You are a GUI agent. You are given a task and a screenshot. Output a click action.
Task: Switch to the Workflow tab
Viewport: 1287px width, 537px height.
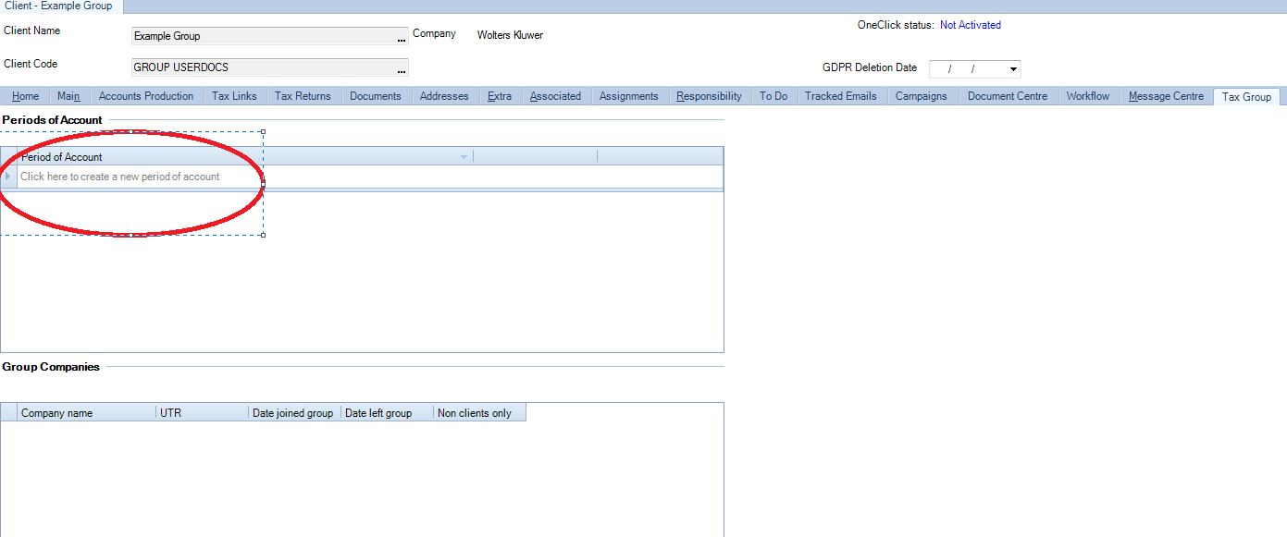(1088, 96)
